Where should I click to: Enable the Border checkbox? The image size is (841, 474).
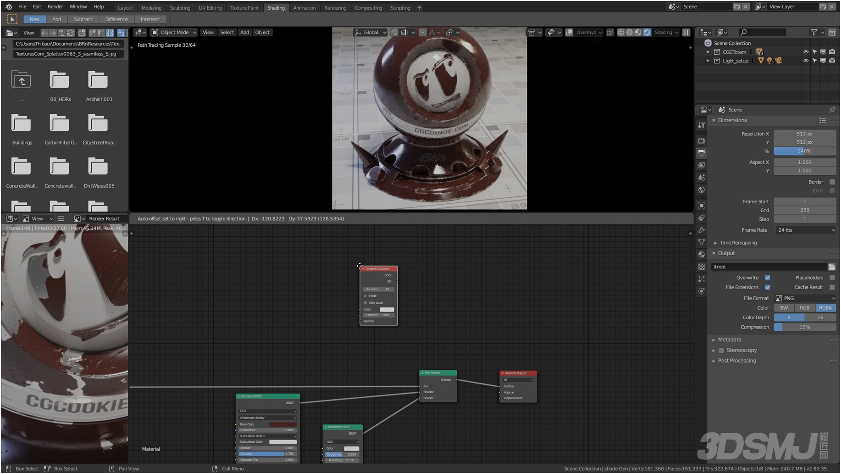832,182
